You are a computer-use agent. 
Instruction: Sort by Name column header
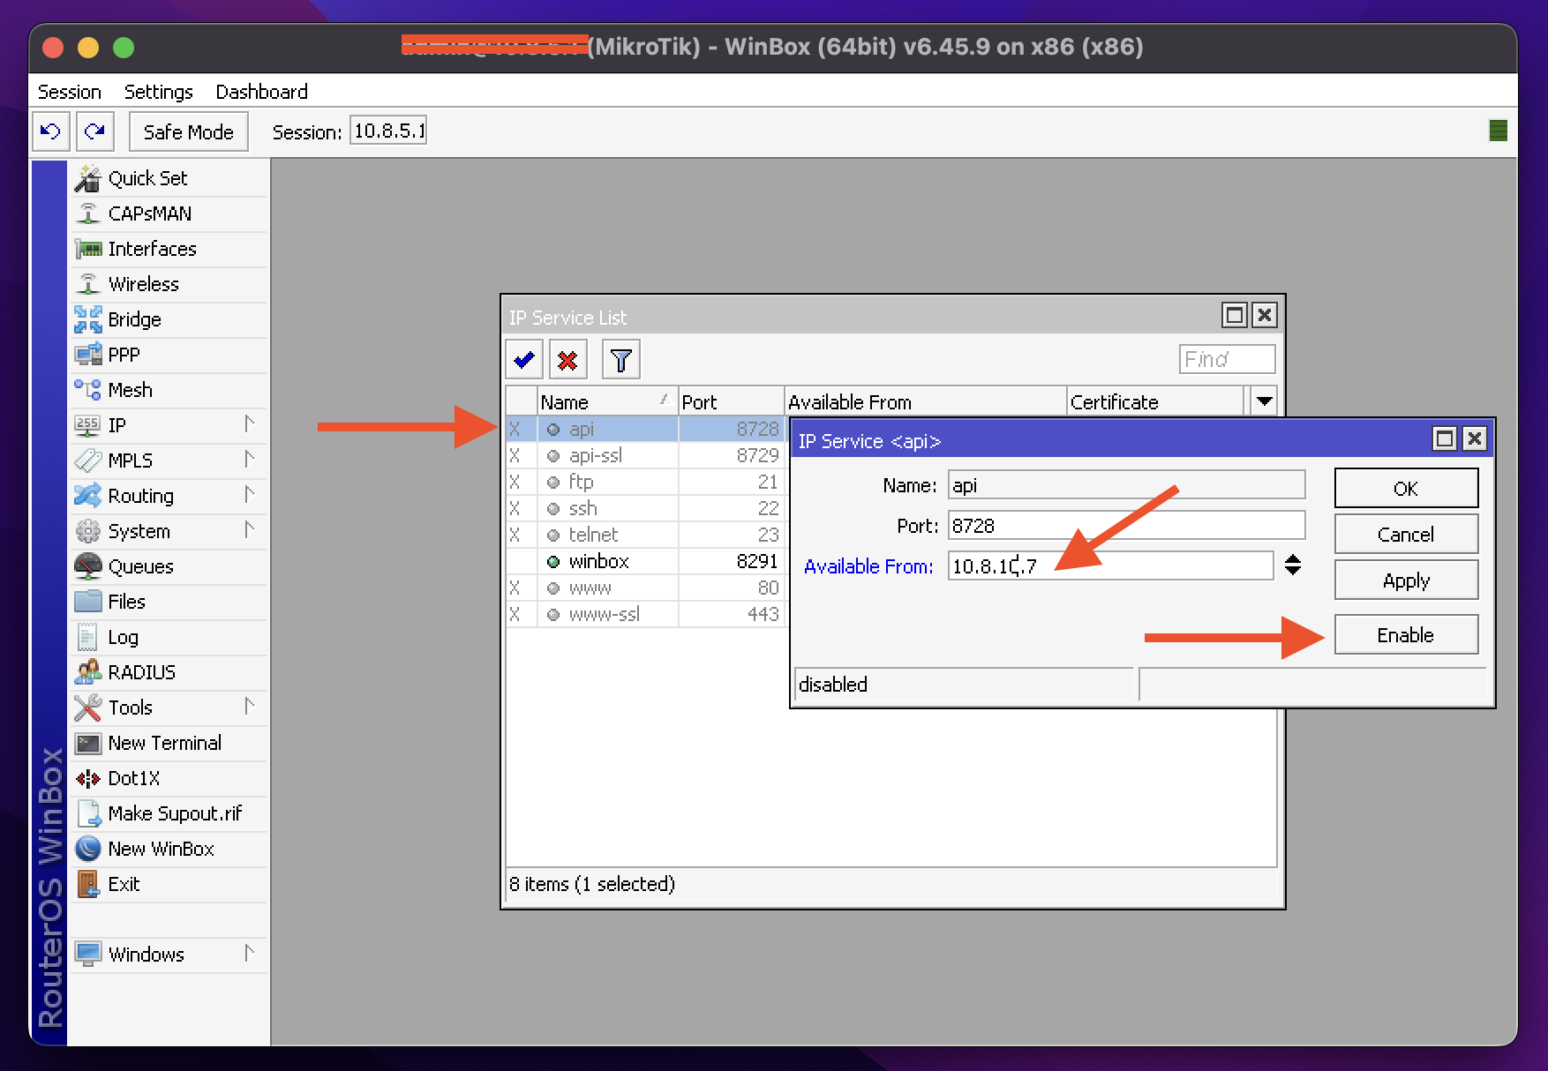[607, 401]
